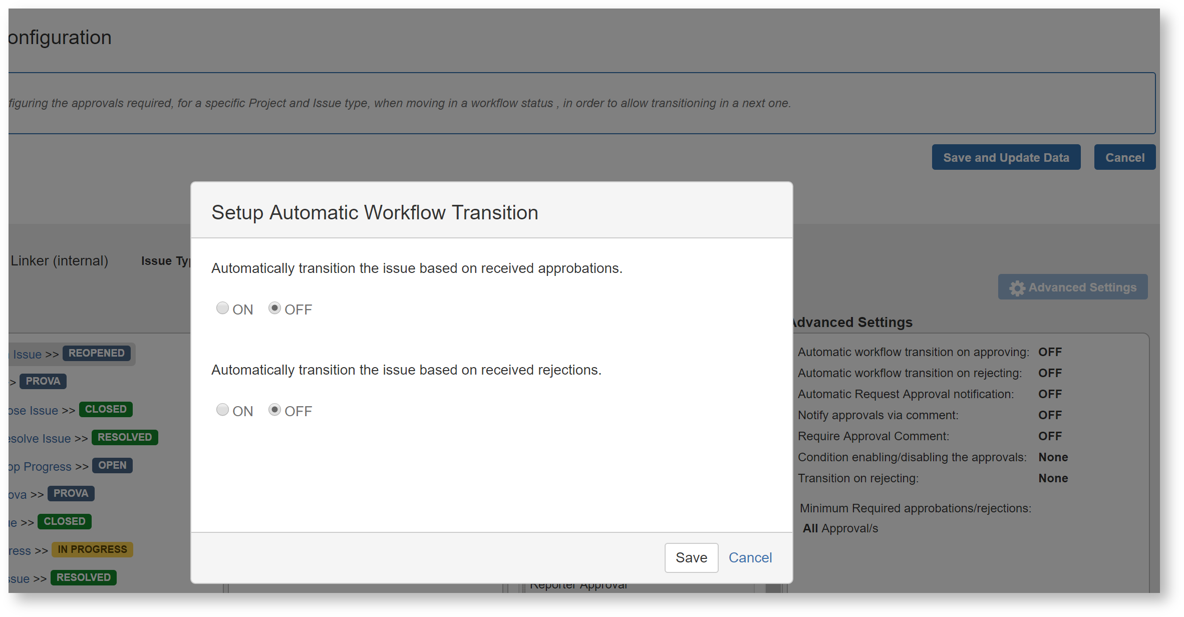This screenshot has width=1184, height=617.
Task: Open the Close Issue transition link
Action: 34,410
